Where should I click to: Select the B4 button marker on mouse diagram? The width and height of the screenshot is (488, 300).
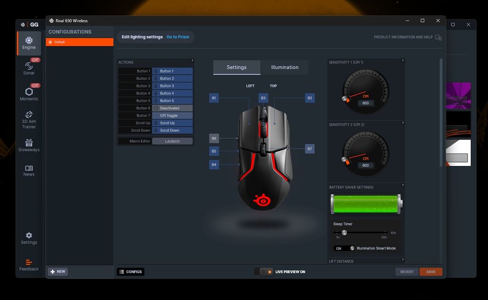tap(214, 165)
